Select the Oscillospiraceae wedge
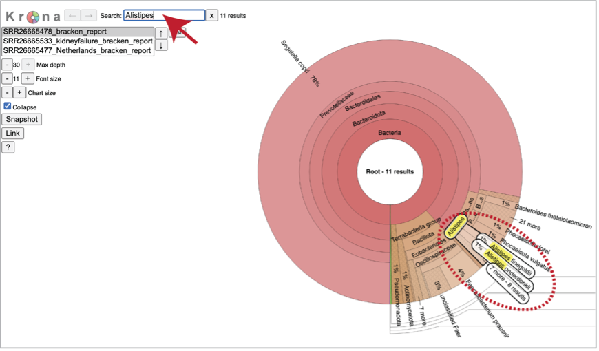The image size is (599, 351). pos(436,255)
